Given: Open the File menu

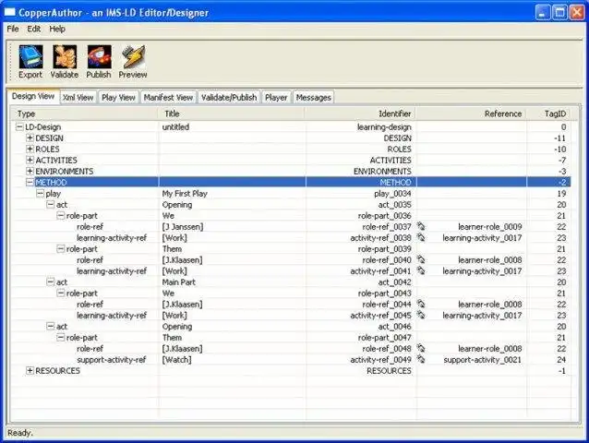Looking at the screenshot, I should 13,29.
